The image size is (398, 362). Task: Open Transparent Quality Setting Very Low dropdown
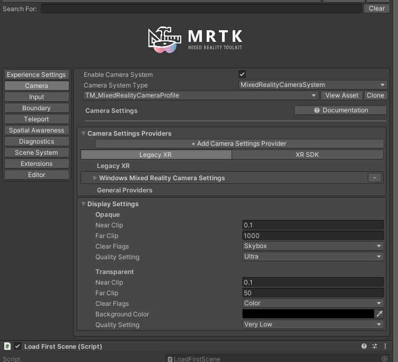point(313,324)
